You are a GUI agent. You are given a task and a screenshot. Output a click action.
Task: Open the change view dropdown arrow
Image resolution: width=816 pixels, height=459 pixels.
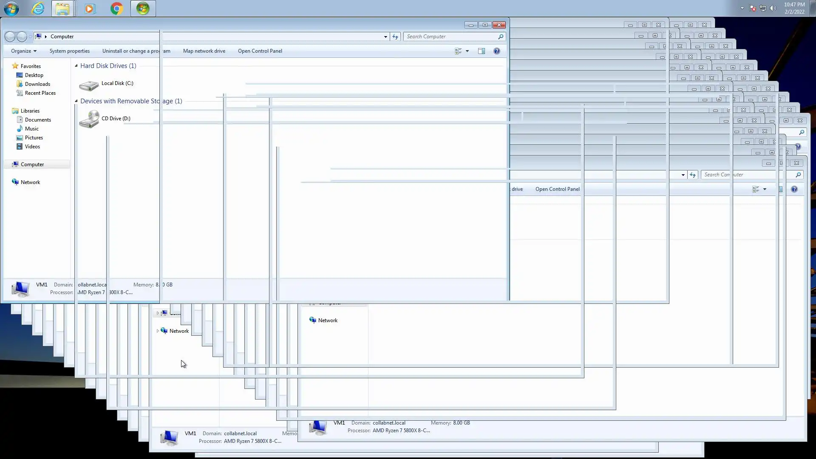click(467, 51)
